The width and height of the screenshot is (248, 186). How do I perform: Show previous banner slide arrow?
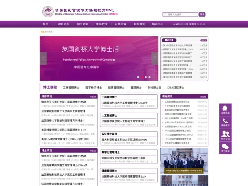click(43, 59)
